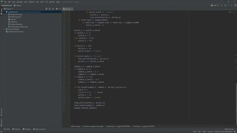This screenshot has height=133, width=237.
Task: Open the Help menu
Action: click(58, 2)
